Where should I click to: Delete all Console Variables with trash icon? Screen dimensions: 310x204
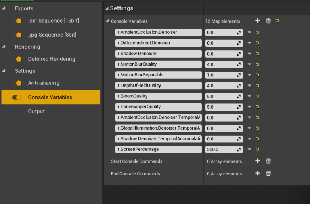[x=268, y=21]
